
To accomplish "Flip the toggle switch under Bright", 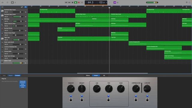I will pyautogui.click(x=82, y=100).
